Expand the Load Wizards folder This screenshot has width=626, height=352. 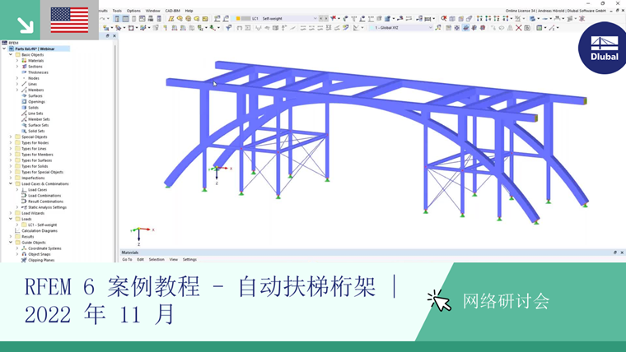[11, 213]
